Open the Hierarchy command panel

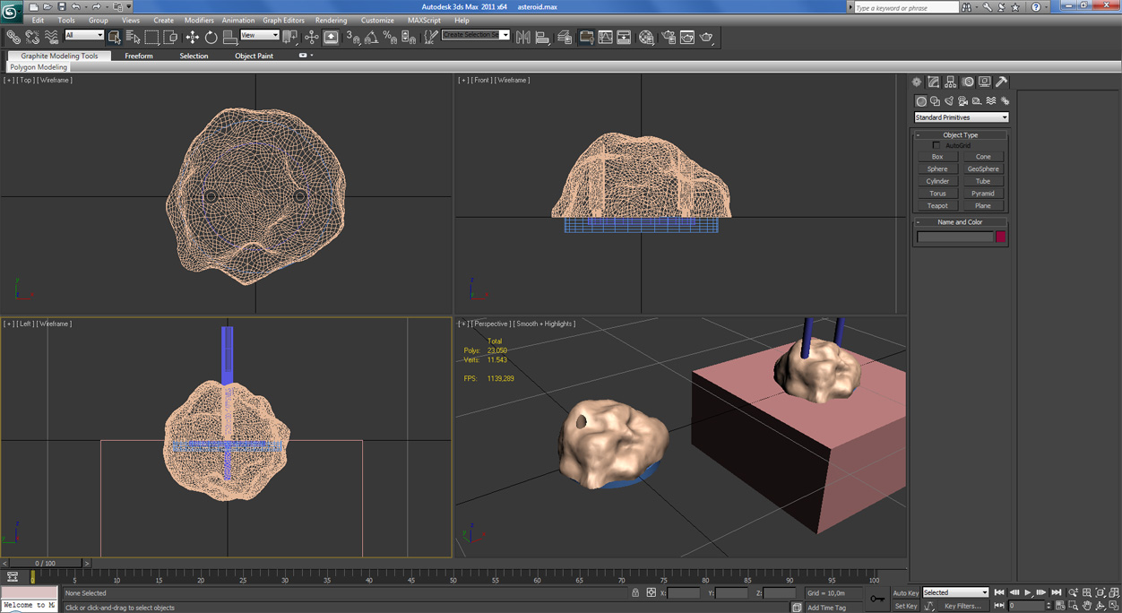tap(951, 82)
